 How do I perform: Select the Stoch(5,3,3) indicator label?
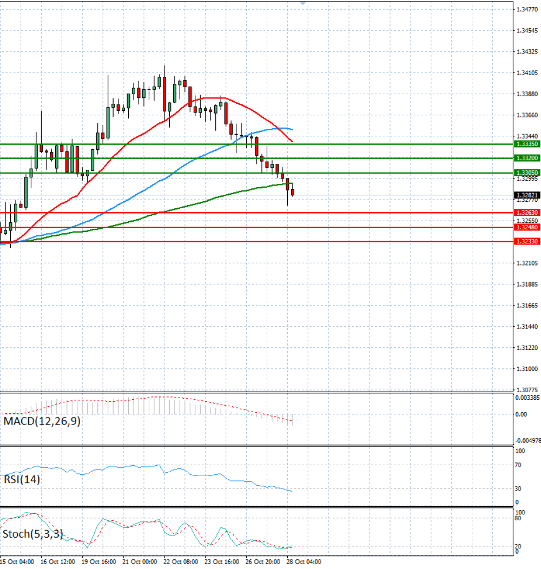tap(32, 534)
